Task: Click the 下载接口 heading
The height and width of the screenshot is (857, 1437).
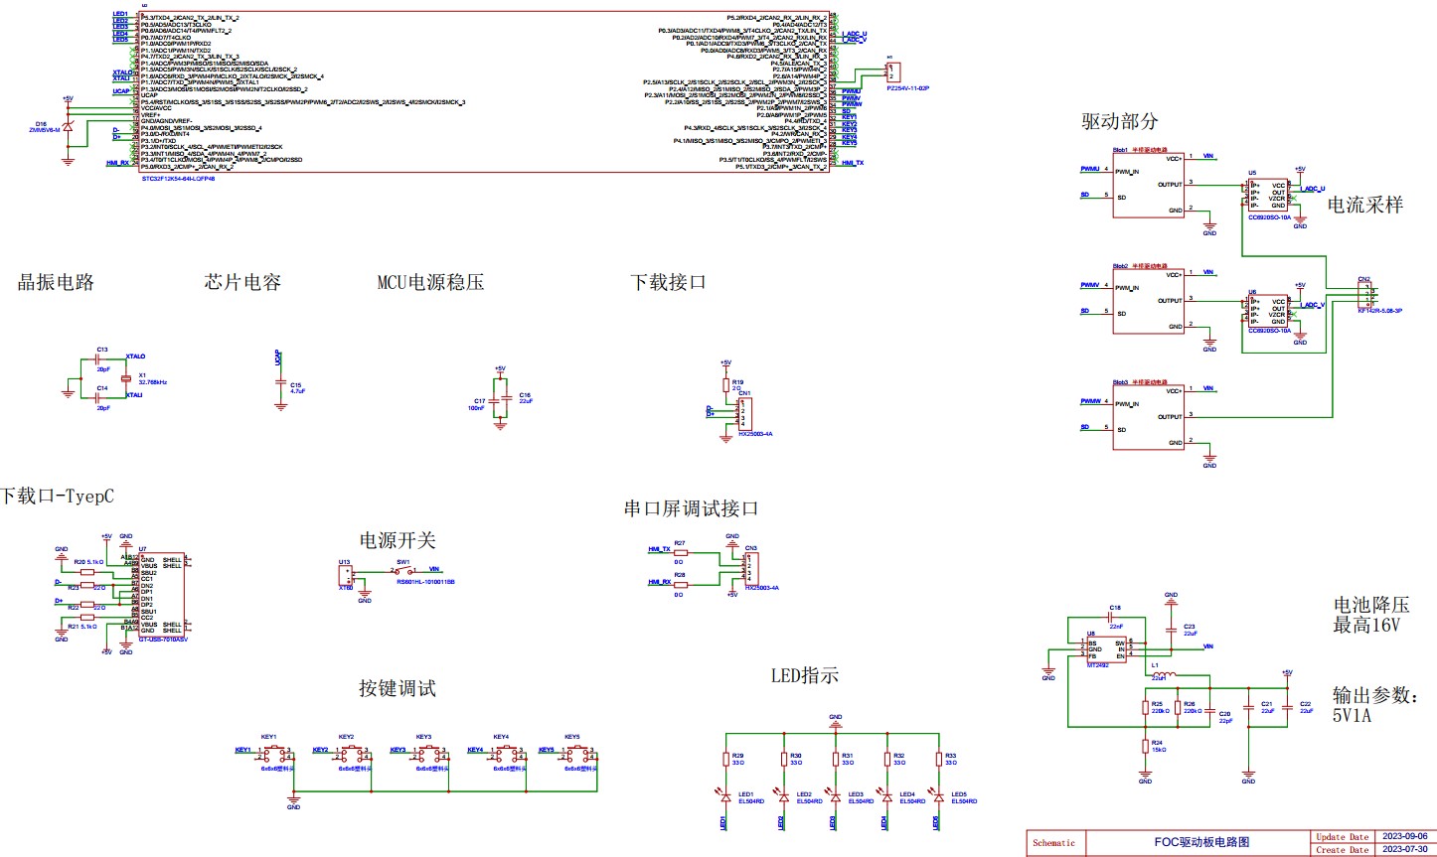Action: pyautogui.click(x=669, y=282)
